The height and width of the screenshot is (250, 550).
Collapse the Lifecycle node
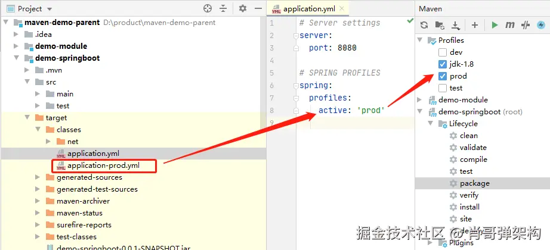[430, 124]
